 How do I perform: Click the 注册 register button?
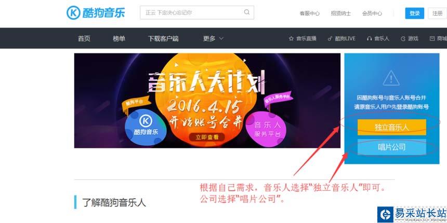click(x=437, y=13)
